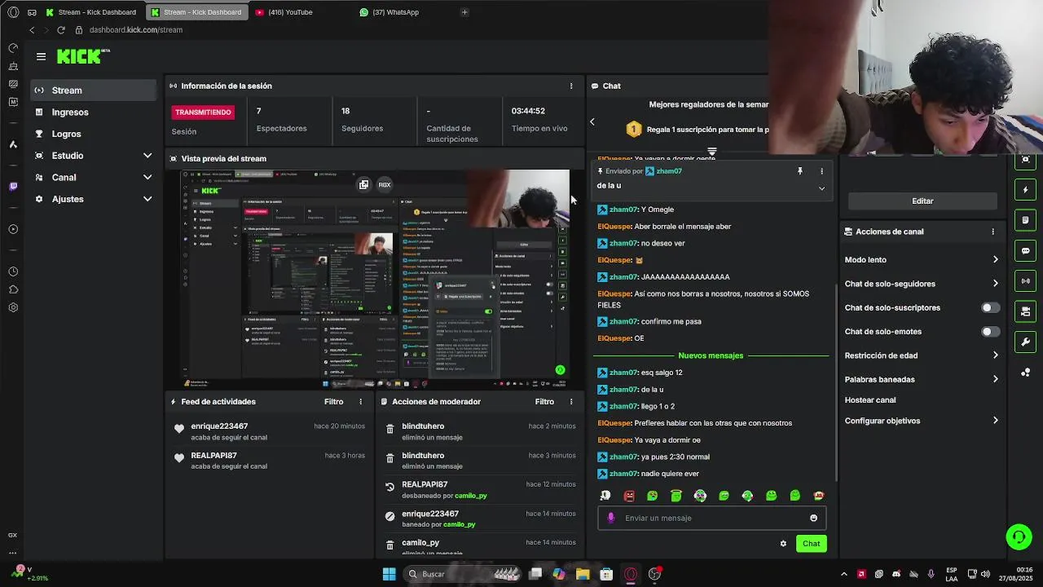1043x587 pixels.
Task: Expand the Estudio sidebar section
Action: tap(147, 156)
